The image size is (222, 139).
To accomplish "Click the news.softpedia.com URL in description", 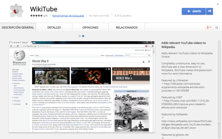I will click(x=187, y=124).
